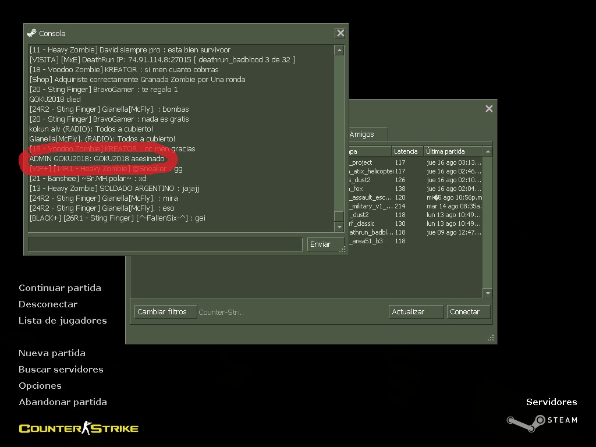Click the Enviar button in the console
Viewport: 596px width, 447px height.
click(x=325, y=244)
